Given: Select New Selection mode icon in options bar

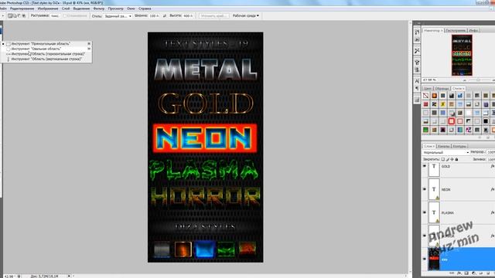Looking at the screenshot, I should [10, 15].
